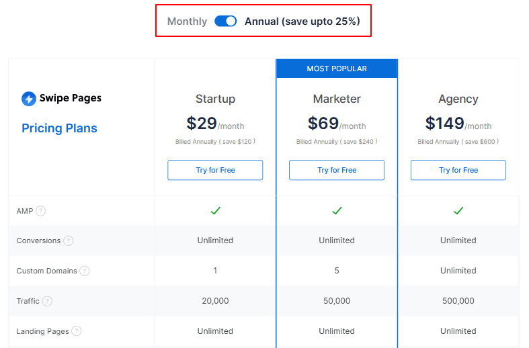This screenshot has width=529, height=348.
Task: Click the MOST POPULAR banner
Action: coord(337,69)
